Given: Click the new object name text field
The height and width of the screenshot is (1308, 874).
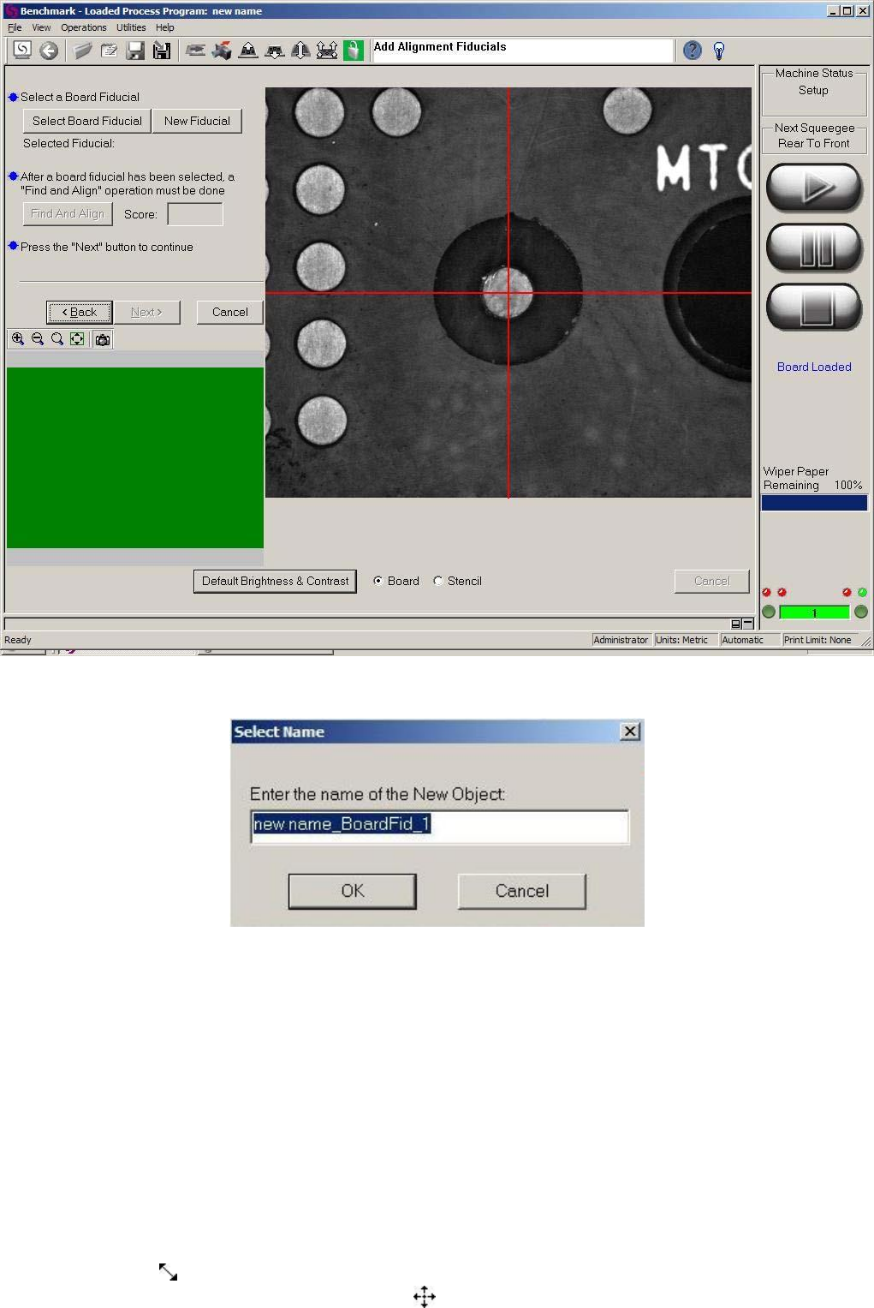Looking at the screenshot, I should 439,826.
